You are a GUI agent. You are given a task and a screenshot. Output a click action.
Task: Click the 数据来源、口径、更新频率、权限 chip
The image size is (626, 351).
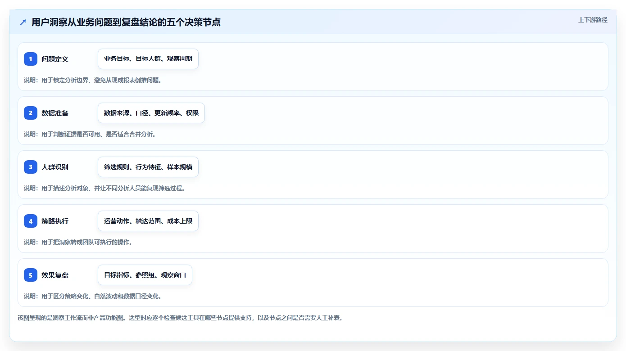151,113
